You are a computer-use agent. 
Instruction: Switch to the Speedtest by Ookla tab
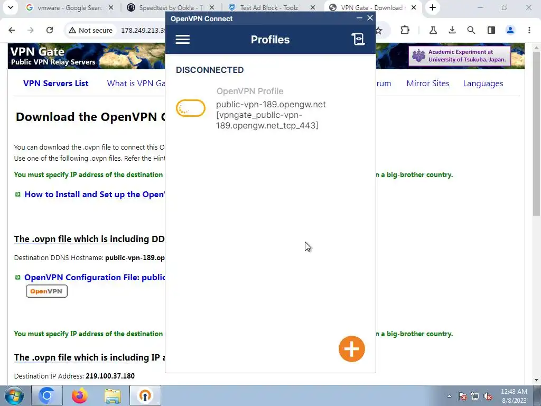(x=171, y=7)
